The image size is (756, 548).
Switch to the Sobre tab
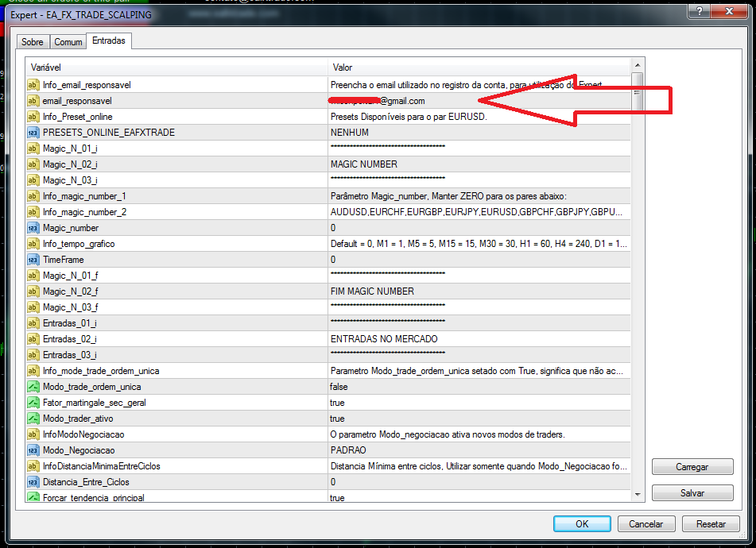pyautogui.click(x=33, y=42)
